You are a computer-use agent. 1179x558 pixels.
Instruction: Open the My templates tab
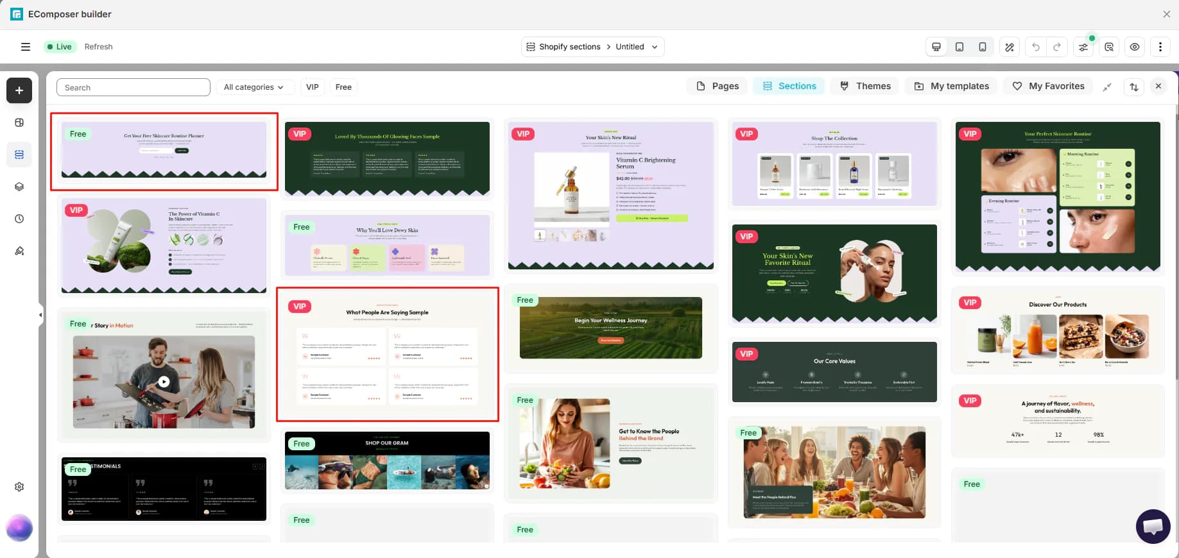(951, 86)
